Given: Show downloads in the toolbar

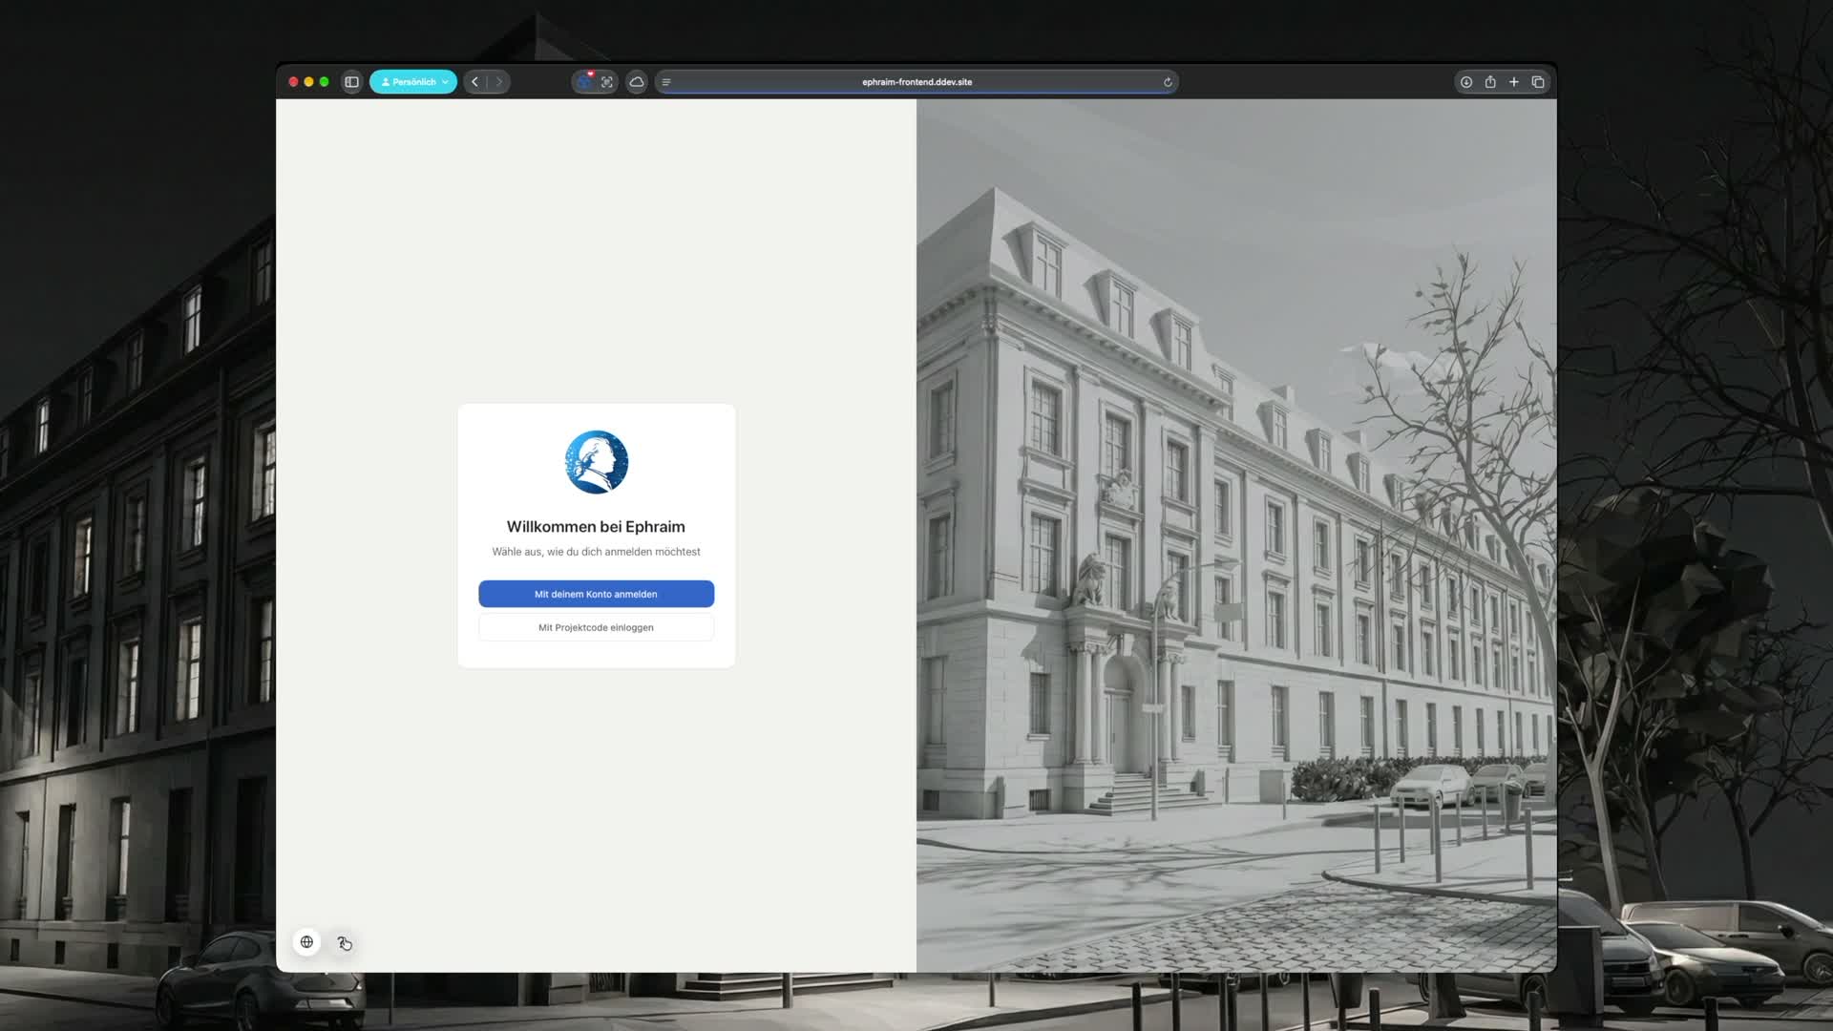Looking at the screenshot, I should (1466, 82).
